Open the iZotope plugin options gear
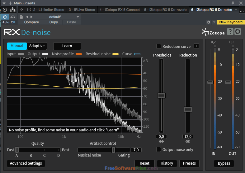The image size is (245, 173). (238, 31)
